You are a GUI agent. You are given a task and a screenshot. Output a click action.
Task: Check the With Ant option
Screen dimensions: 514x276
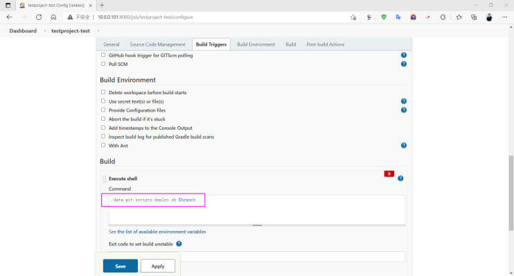click(103, 145)
